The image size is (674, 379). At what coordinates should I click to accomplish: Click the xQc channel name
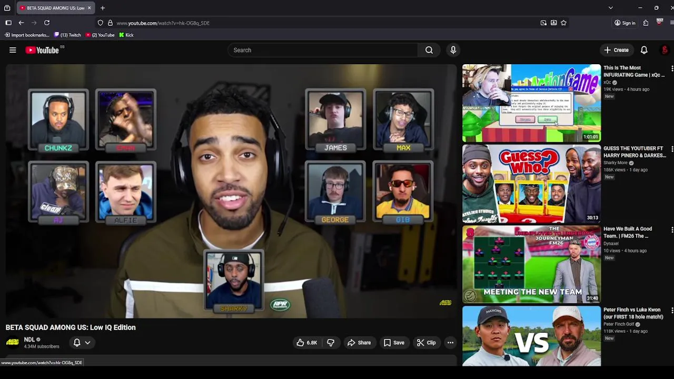point(607,83)
